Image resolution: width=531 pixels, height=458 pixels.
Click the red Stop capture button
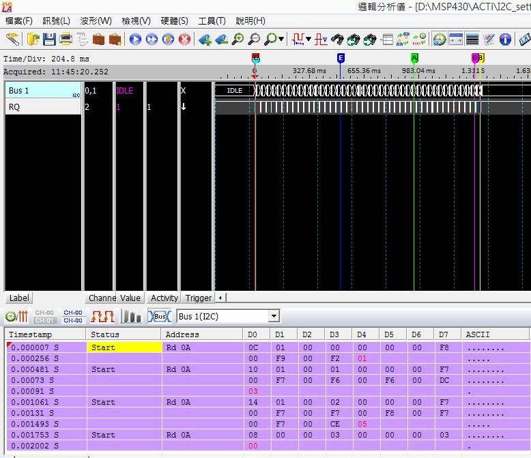click(x=184, y=40)
